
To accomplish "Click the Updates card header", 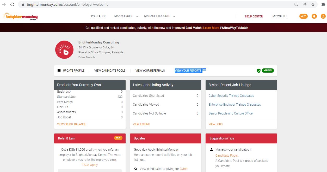I will (x=165, y=138).
